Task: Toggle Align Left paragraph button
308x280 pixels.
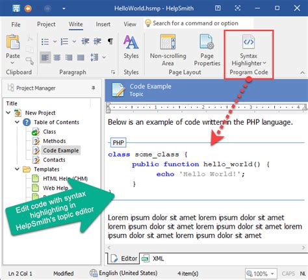Action: click(45, 57)
